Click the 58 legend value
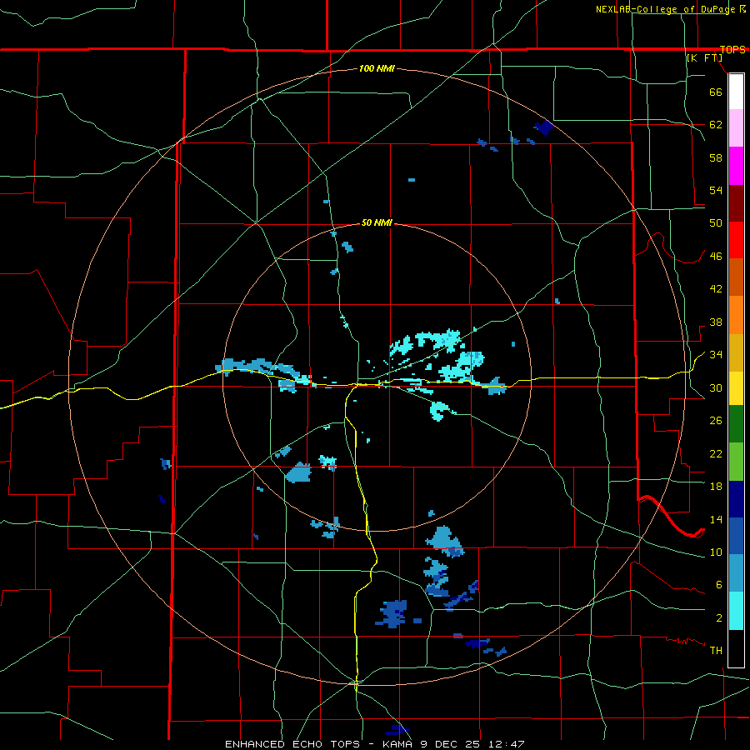This screenshot has width=750, height=750. [x=716, y=157]
